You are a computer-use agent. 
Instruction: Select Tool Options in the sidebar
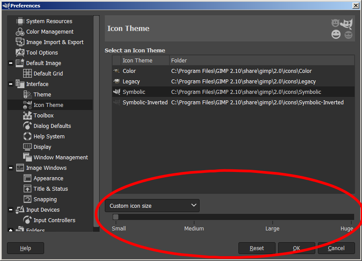pos(42,53)
